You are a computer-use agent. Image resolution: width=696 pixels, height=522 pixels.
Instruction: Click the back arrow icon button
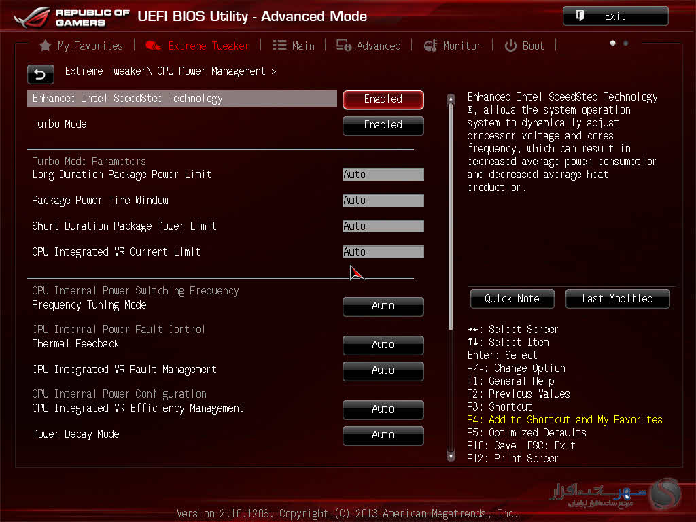pyautogui.click(x=40, y=74)
